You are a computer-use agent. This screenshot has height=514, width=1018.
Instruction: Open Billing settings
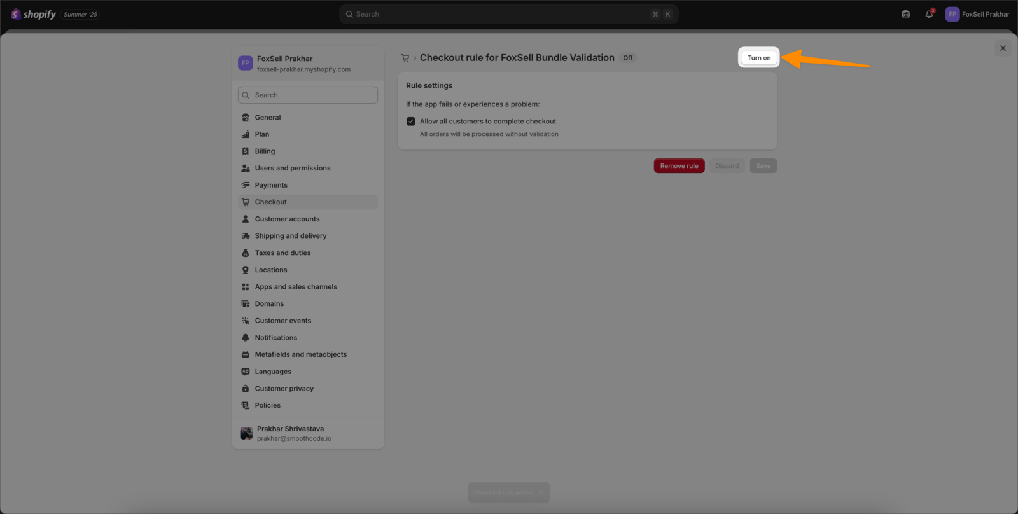click(308, 151)
